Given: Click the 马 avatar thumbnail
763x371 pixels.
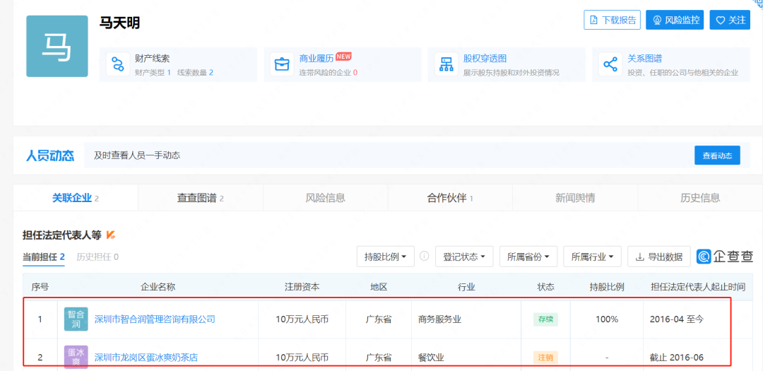Looking at the screenshot, I should point(57,46).
